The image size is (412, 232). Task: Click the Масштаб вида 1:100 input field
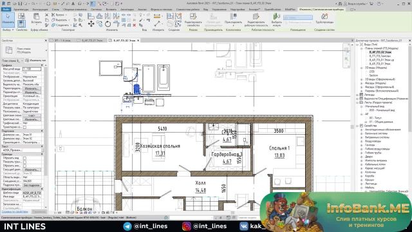[32, 69]
